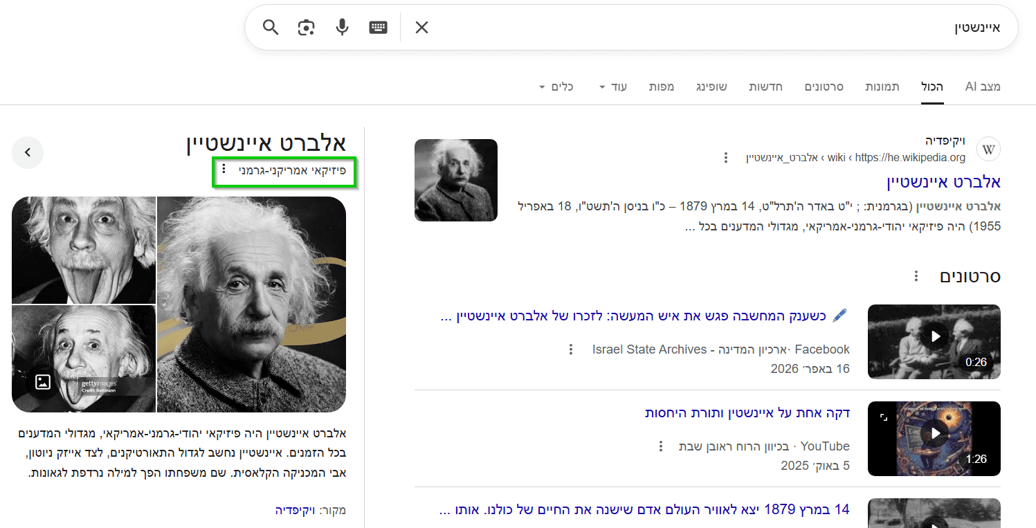Screen dimensions: 1036x528
Task: Click the expand corners icon on the 1:26 video thumbnail
Action: point(883,417)
